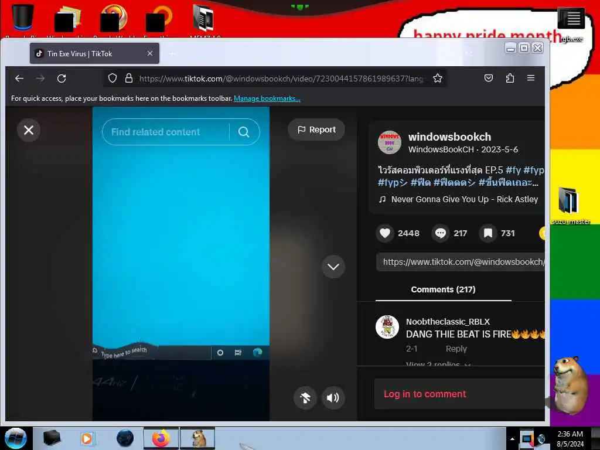This screenshot has height=450, width=600.
Task: Open Windows Start orb
Action: click(16, 438)
